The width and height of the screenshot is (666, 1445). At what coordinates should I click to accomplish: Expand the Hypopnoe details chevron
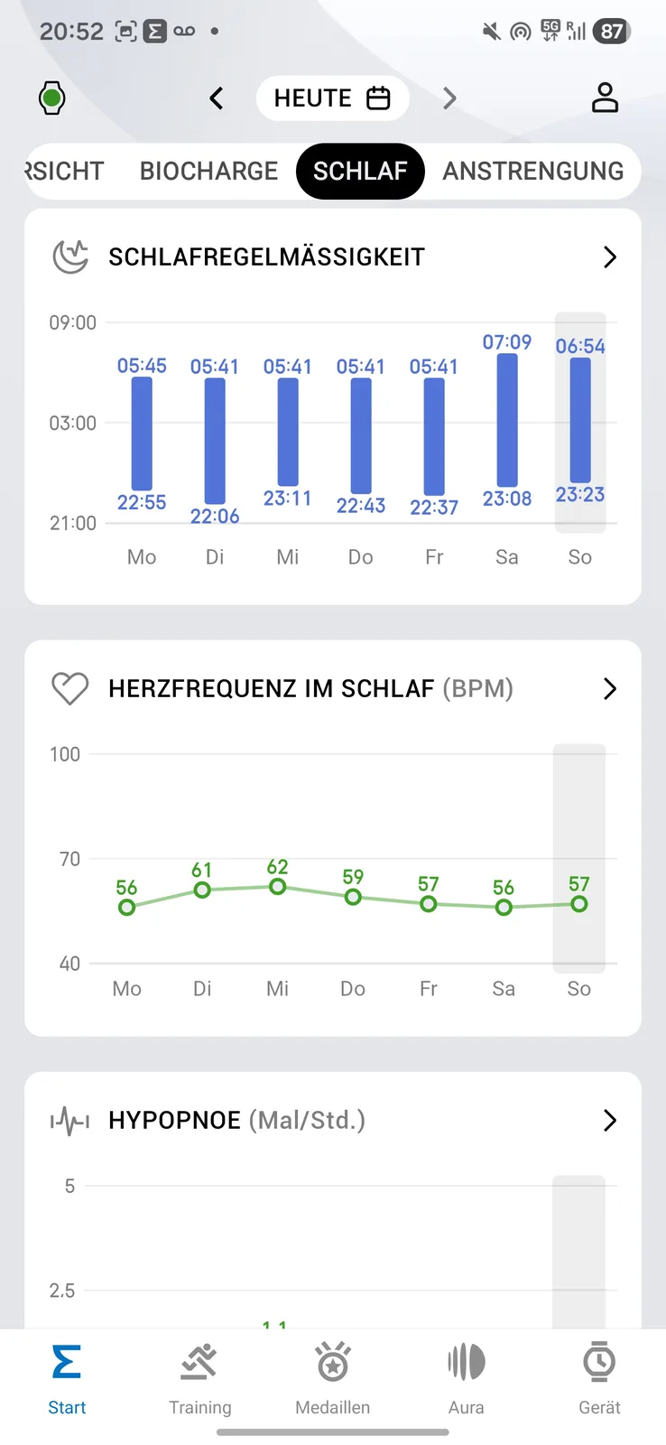[x=610, y=1121]
